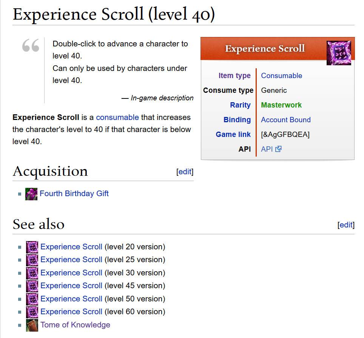Click the game link code text
The width and height of the screenshot is (364, 338).
click(x=285, y=134)
